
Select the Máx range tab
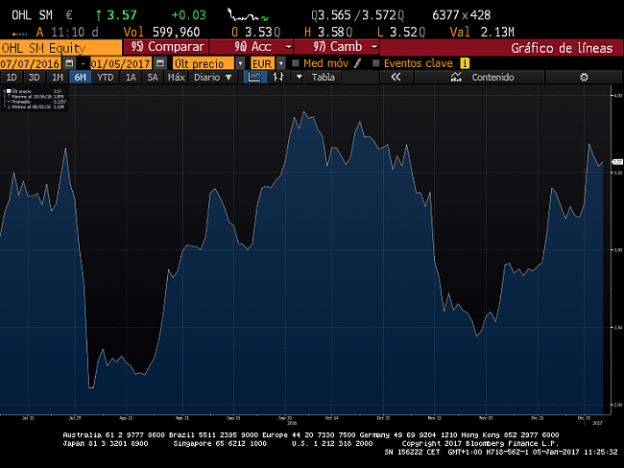coord(176,77)
